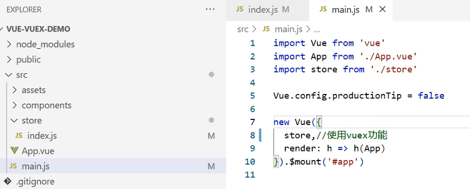Click line number 10 in gutter

[250, 162]
